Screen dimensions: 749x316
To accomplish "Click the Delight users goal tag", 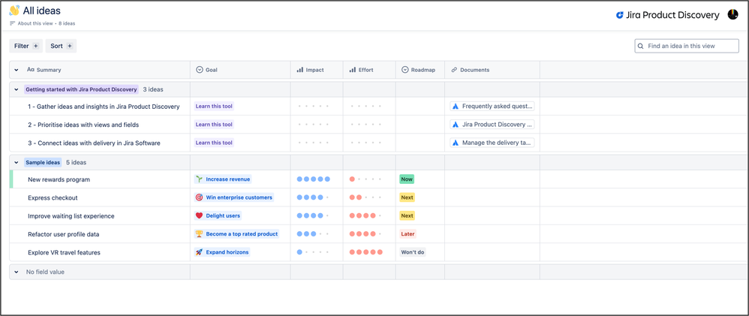I will (218, 215).
